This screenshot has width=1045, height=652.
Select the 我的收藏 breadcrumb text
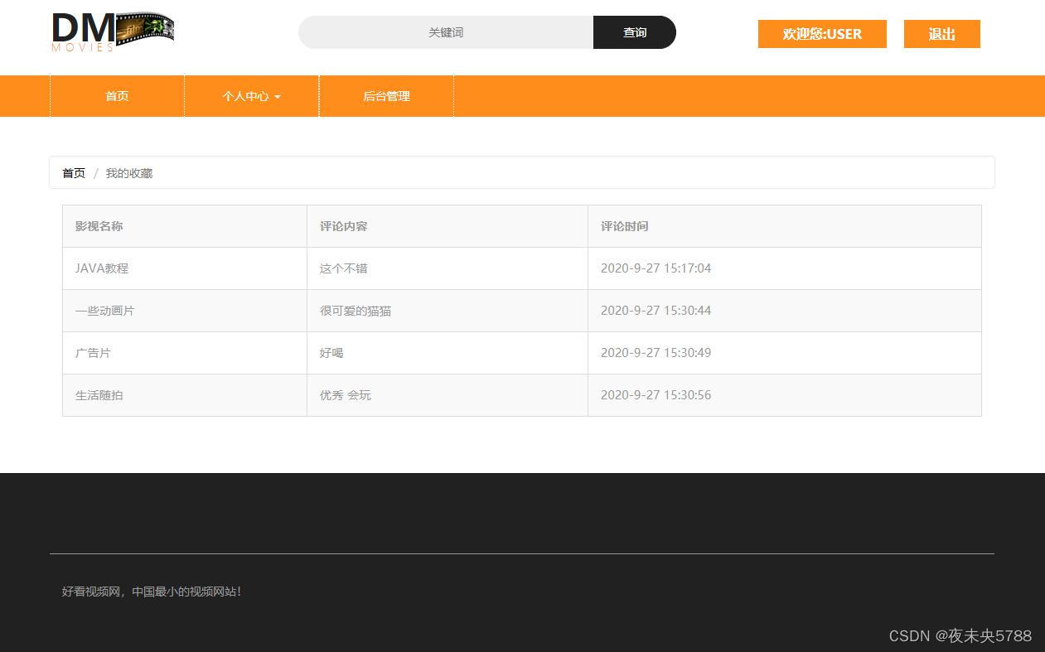(x=129, y=173)
